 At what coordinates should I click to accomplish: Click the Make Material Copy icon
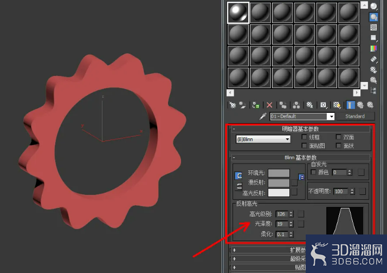283,105
